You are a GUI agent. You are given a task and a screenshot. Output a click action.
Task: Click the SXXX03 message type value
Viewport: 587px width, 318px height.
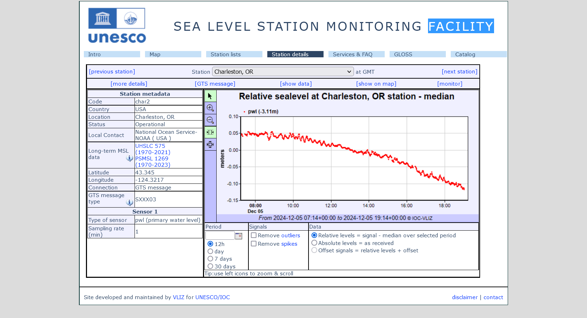[x=146, y=200]
